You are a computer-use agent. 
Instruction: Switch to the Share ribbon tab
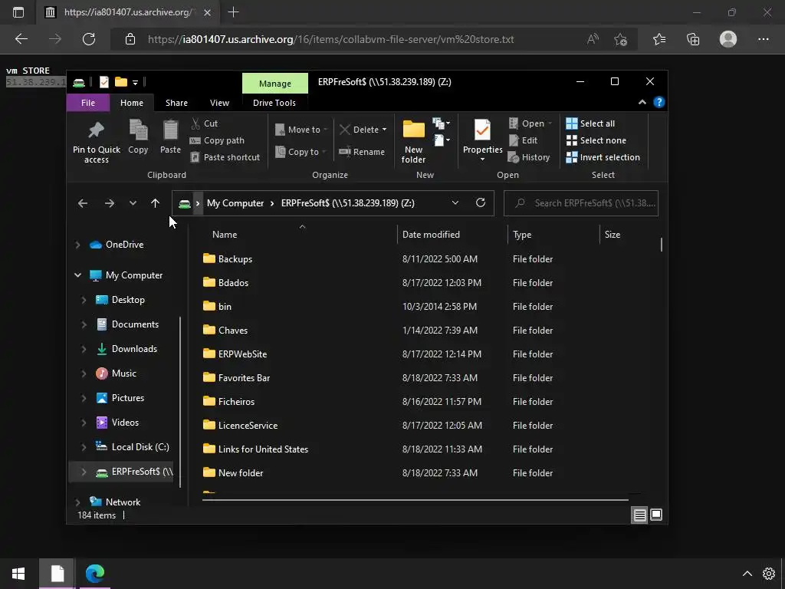click(x=177, y=103)
